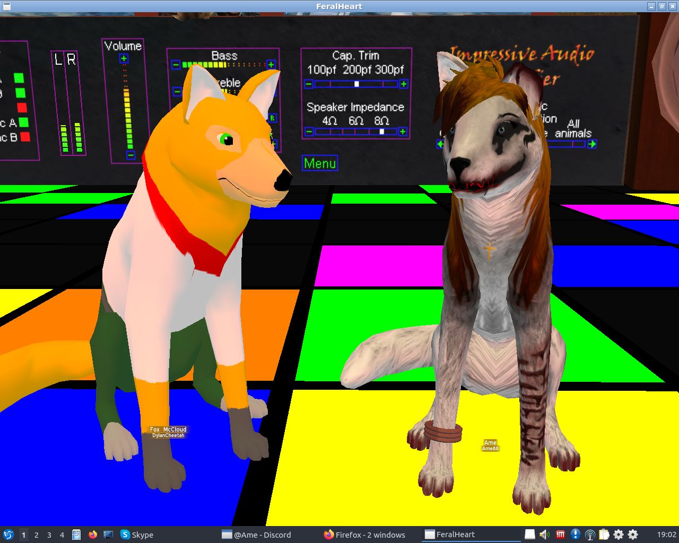Increase Speaker Impedance with its plus button
Screen dimensions: 679x543
click(403, 132)
